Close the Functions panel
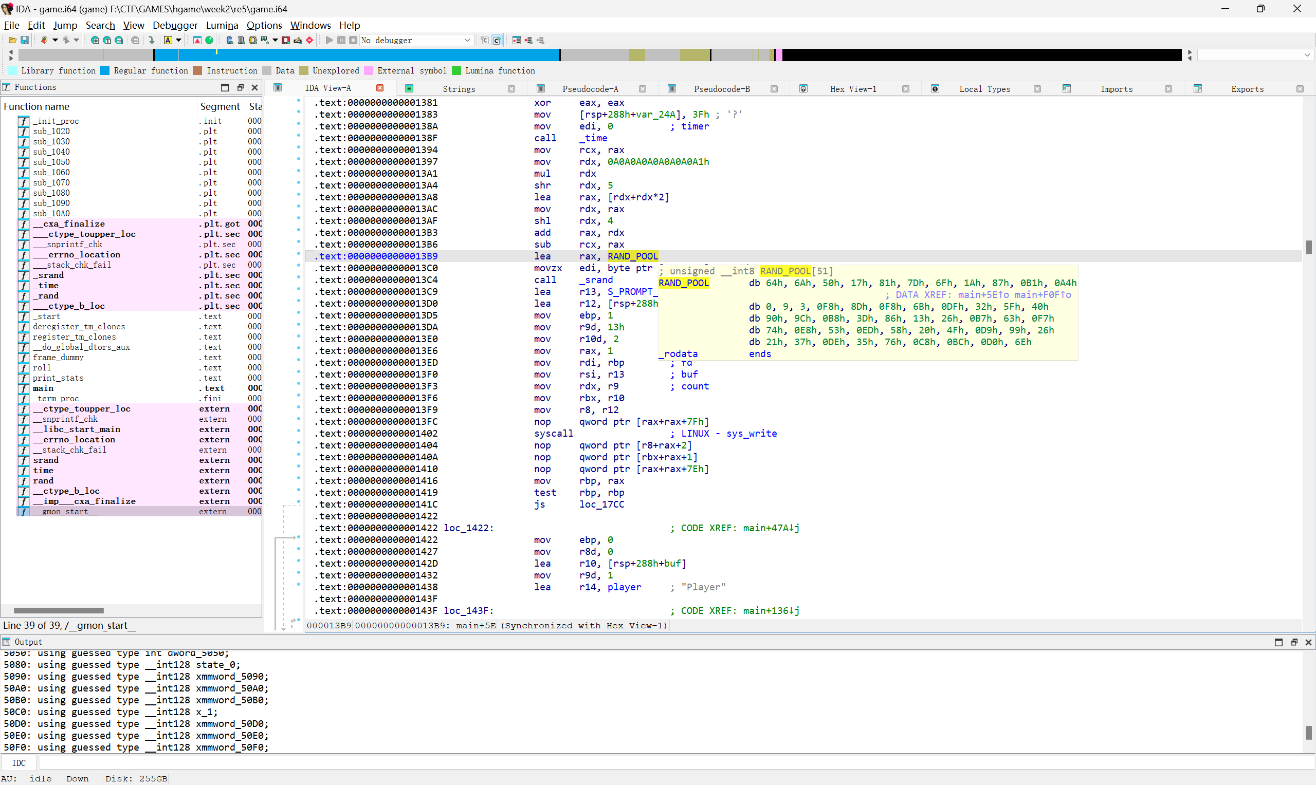The image size is (1316, 785). (x=254, y=87)
